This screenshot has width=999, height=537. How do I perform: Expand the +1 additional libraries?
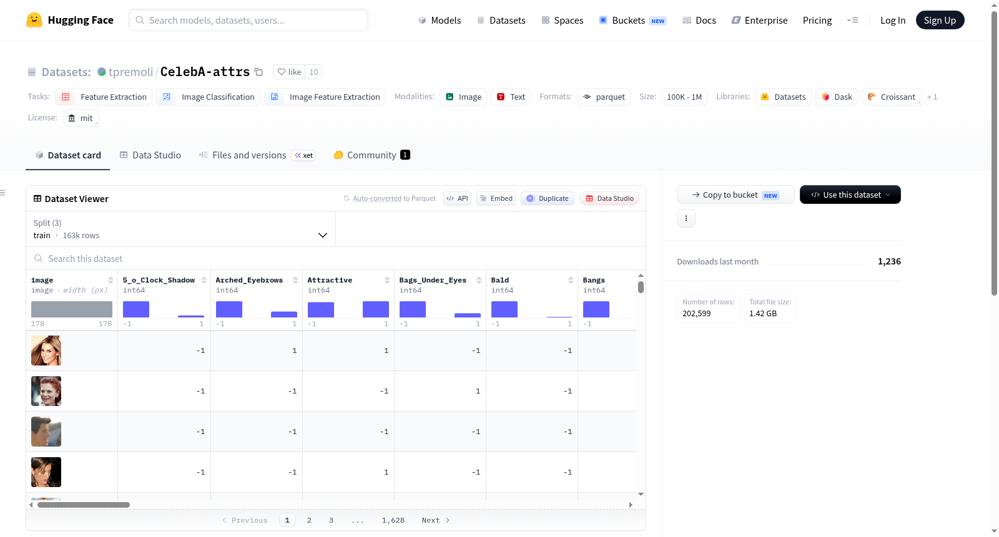[932, 97]
